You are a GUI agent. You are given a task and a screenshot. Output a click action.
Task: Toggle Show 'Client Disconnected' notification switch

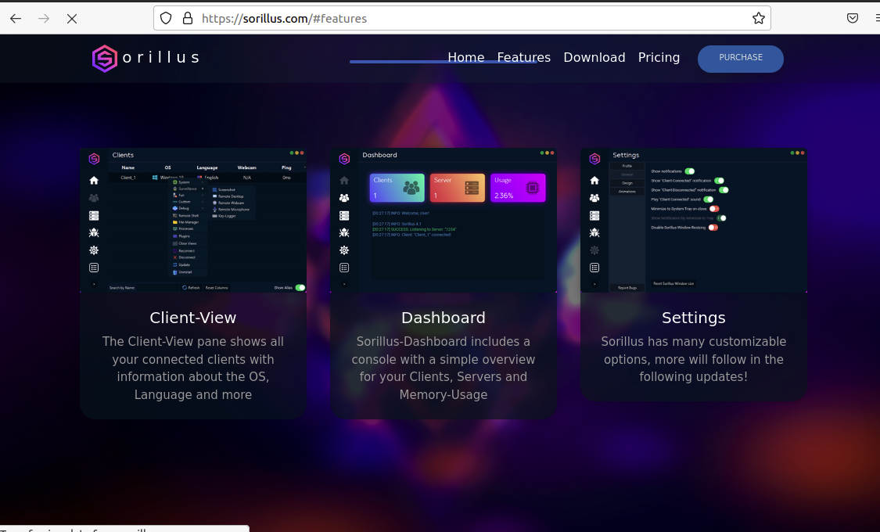click(724, 189)
